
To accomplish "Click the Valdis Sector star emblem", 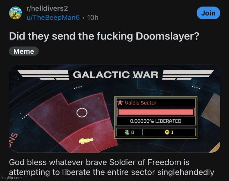I will (x=120, y=103).
